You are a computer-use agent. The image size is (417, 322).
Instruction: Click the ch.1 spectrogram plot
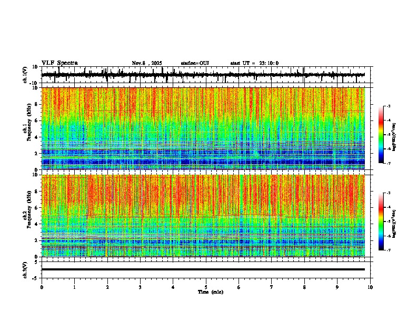[203, 128]
